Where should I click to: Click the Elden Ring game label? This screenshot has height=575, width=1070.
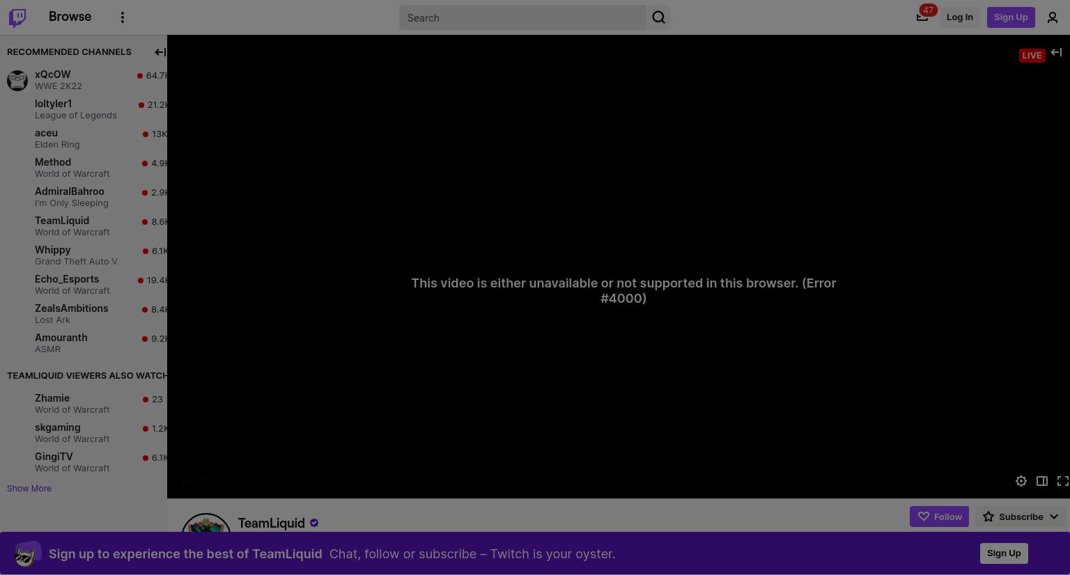(57, 145)
